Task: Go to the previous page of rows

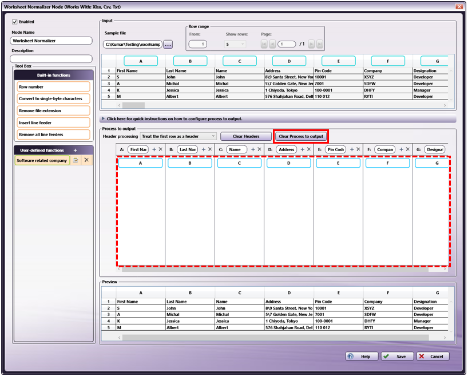Action: pyautogui.click(x=272, y=44)
